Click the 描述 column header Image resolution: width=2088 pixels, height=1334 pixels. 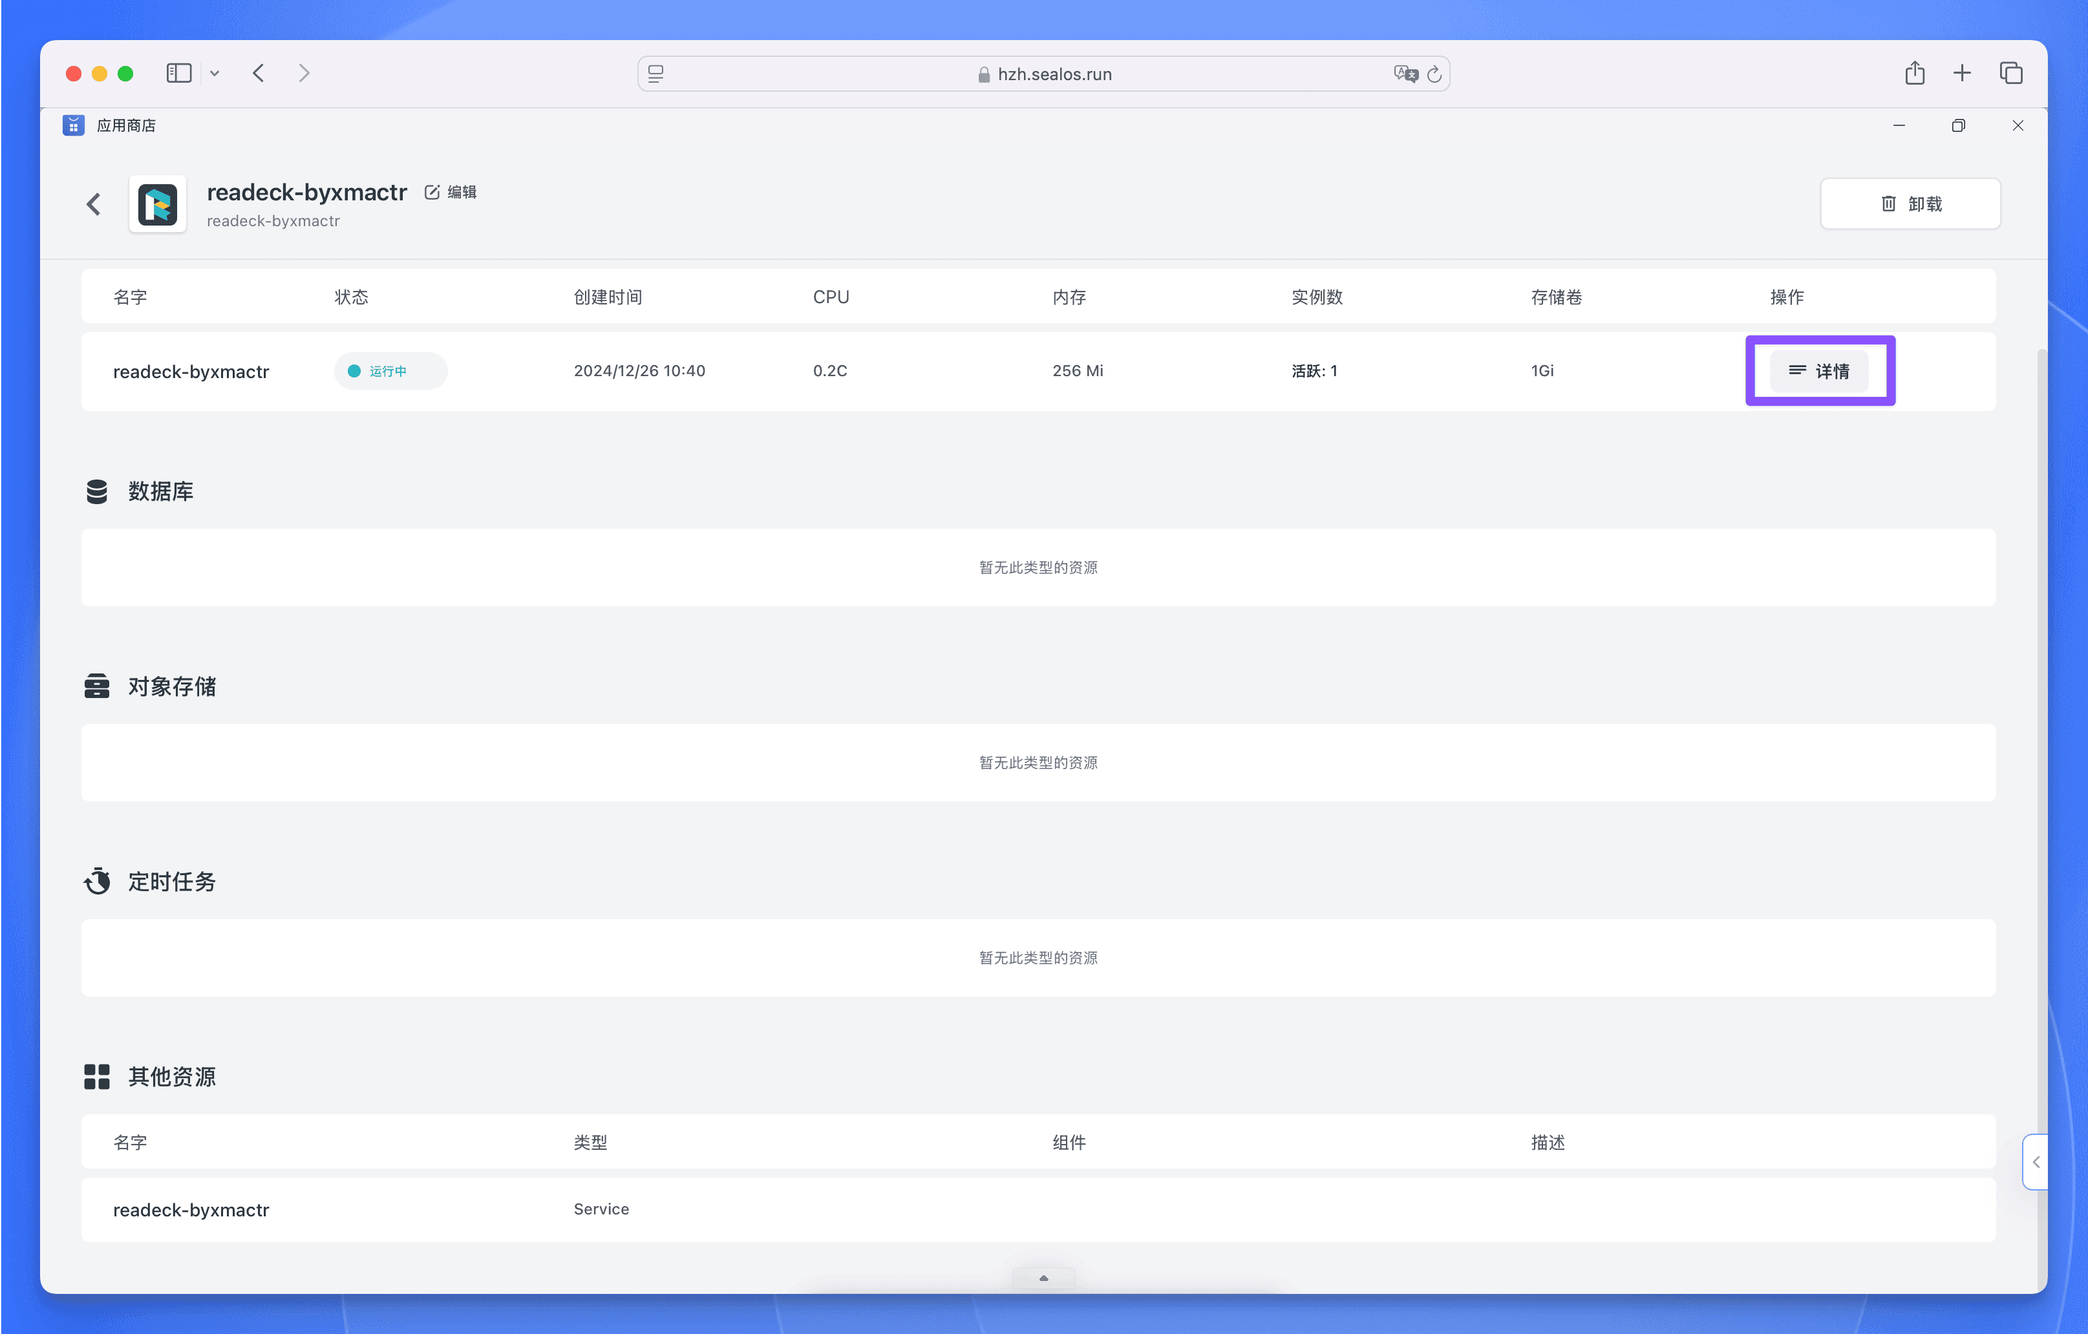point(1548,1143)
